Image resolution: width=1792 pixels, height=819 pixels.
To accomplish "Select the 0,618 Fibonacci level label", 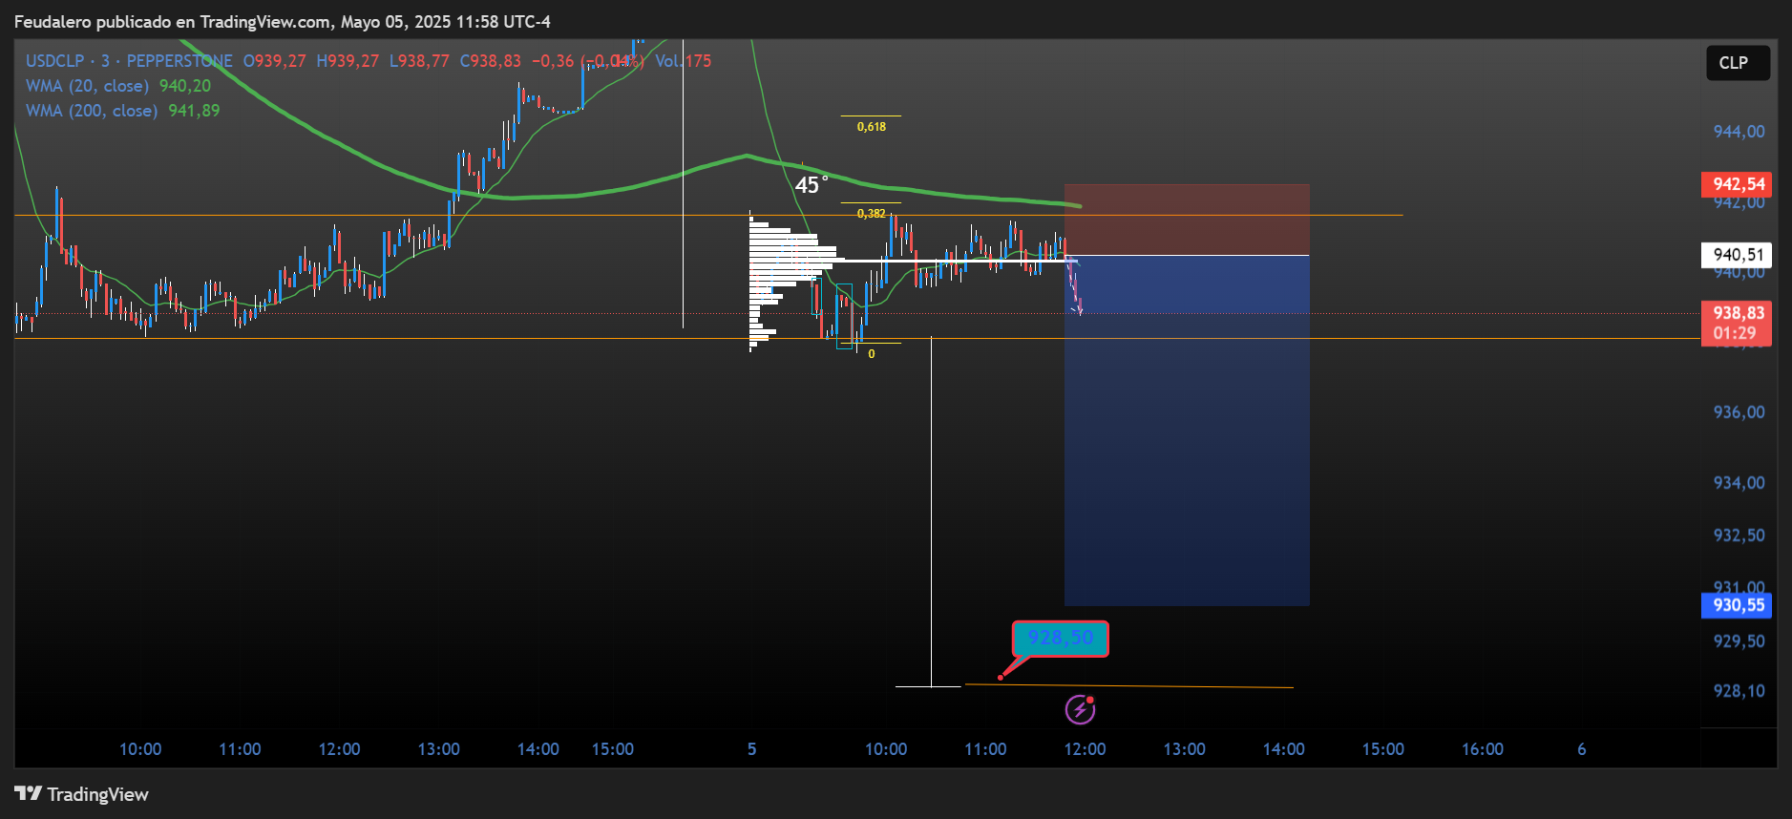I will (x=871, y=126).
